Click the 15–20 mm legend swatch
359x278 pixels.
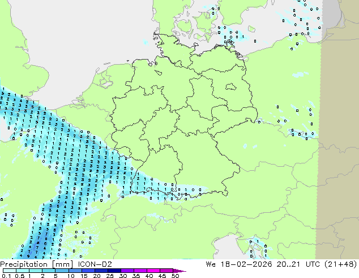(88, 271)
